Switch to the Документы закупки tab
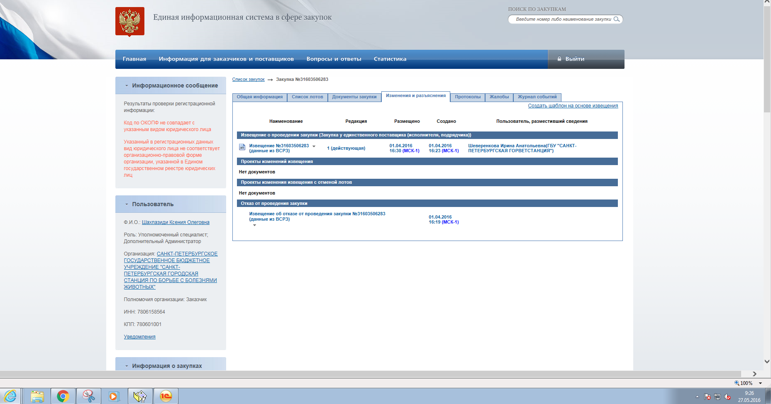This screenshot has height=404, width=771. point(354,97)
